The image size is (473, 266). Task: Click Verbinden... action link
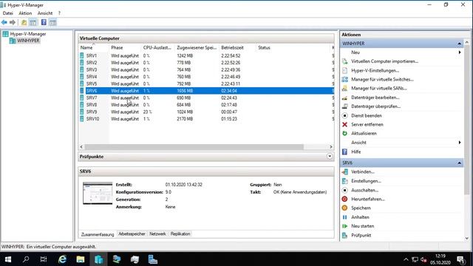[363, 172]
